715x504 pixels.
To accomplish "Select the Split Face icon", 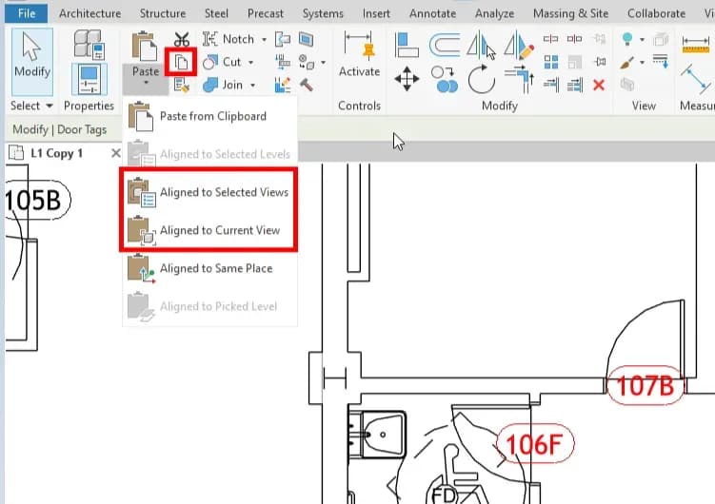I will (x=306, y=39).
